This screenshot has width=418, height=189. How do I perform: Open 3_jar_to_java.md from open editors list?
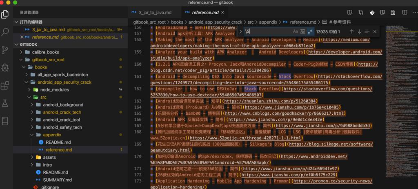point(71,29)
